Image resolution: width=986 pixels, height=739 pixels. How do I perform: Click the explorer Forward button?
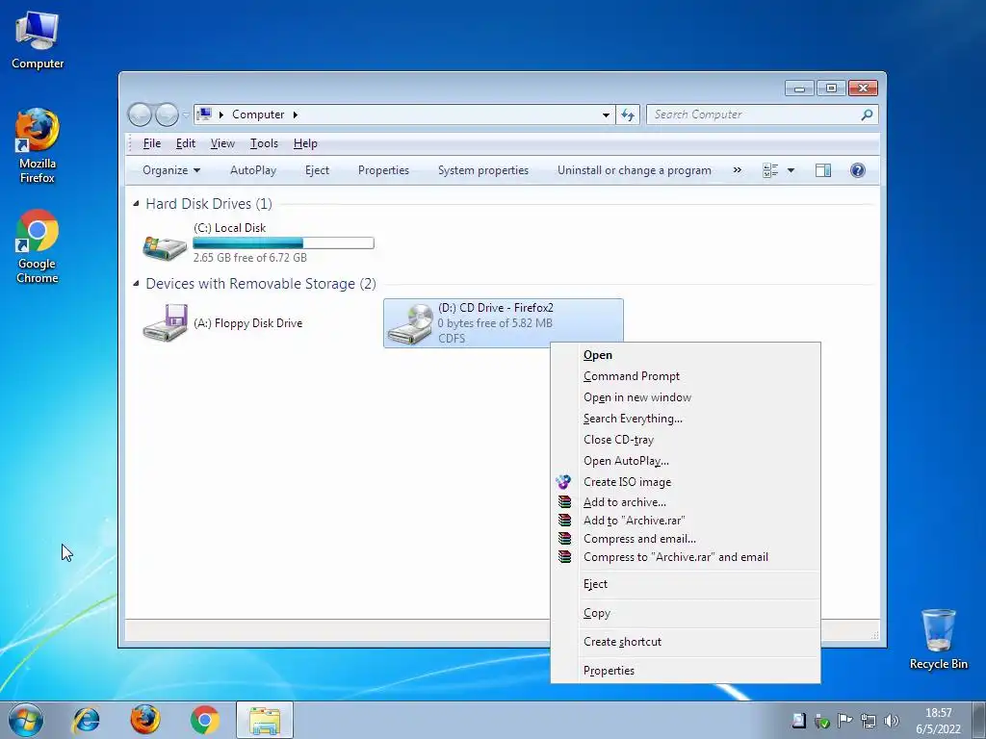167,115
